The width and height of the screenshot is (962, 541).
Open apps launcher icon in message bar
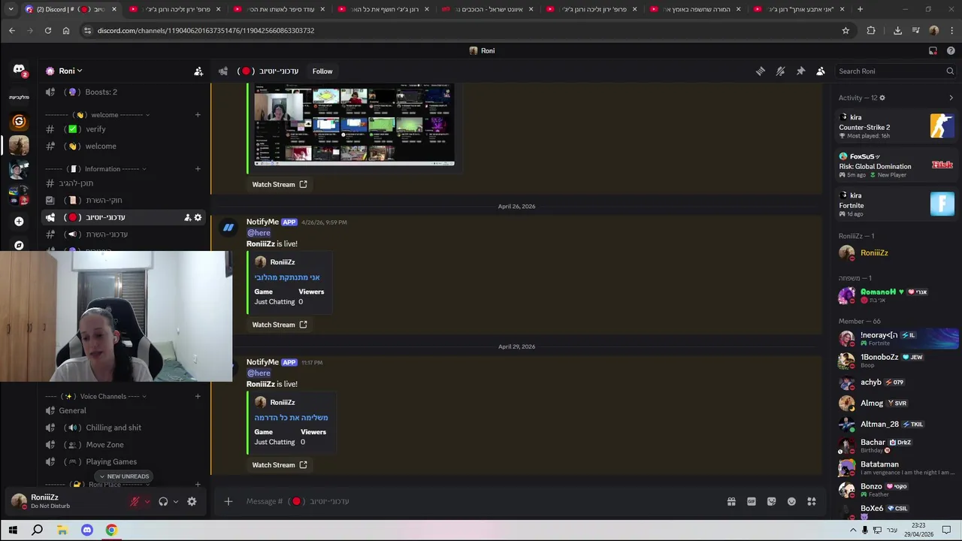[812, 501]
